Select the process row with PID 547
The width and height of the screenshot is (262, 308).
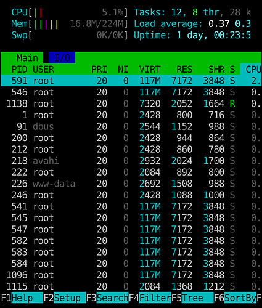tap(131, 229)
